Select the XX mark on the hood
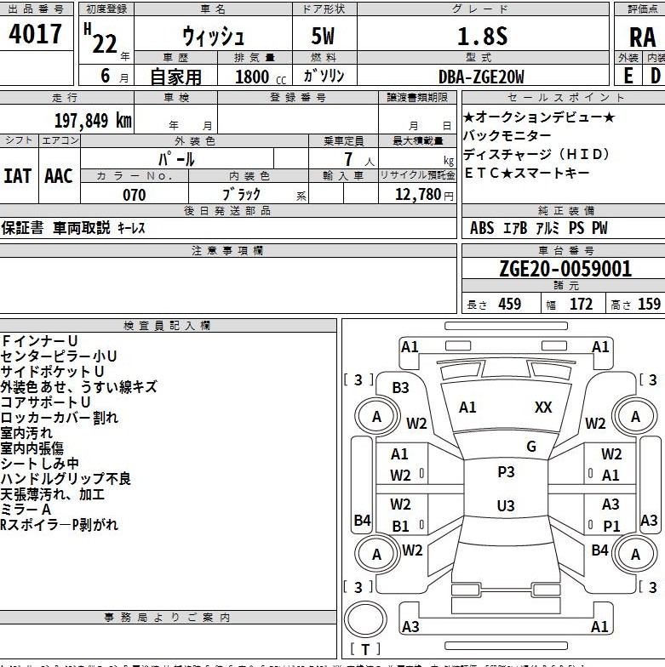665x667 pixels. pyautogui.click(x=543, y=407)
